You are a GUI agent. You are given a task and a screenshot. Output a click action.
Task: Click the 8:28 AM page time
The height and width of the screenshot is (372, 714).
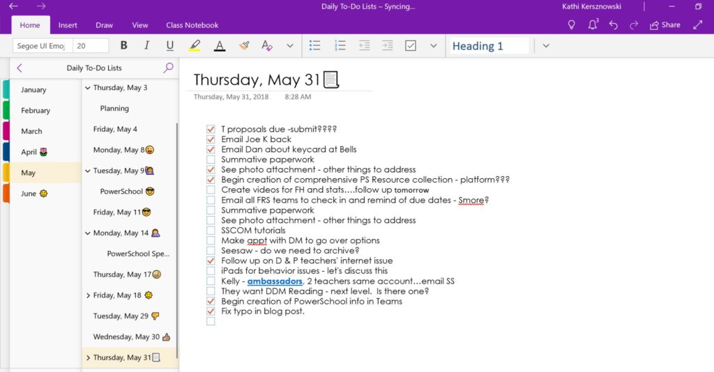(x=298, y=97)
